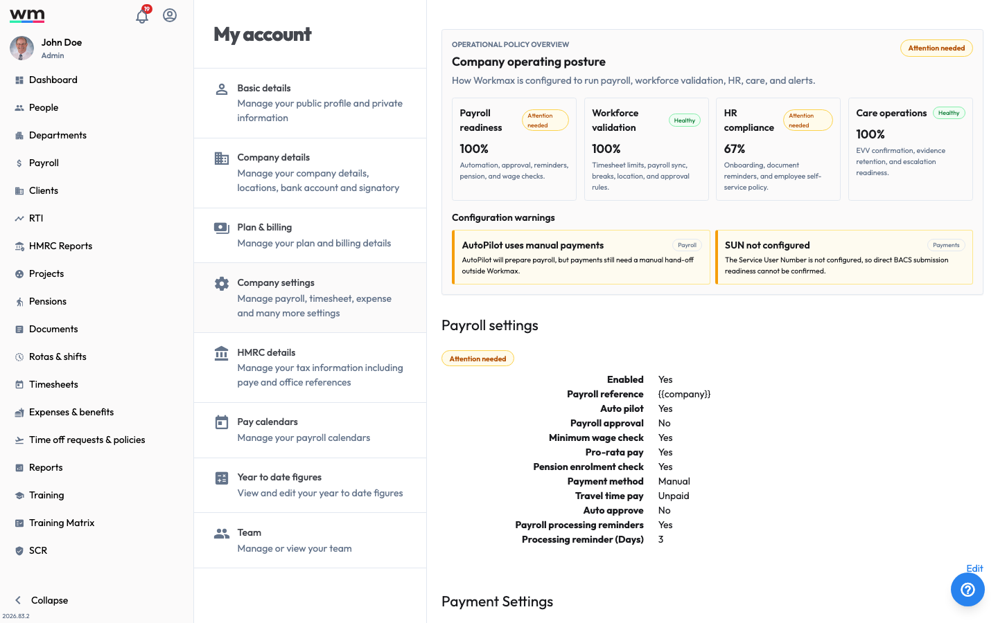Screen dimensions: 998x623
Task: Click the RTI trend line icon
Action: pos(19,219)
